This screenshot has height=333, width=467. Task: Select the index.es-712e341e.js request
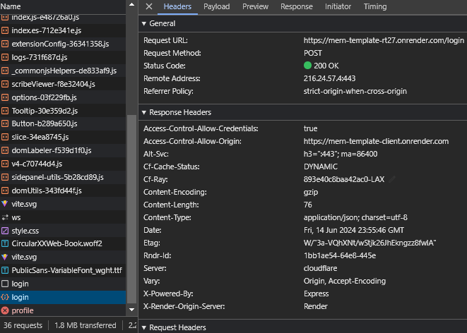pyautogui.click(x=63, y=30)
